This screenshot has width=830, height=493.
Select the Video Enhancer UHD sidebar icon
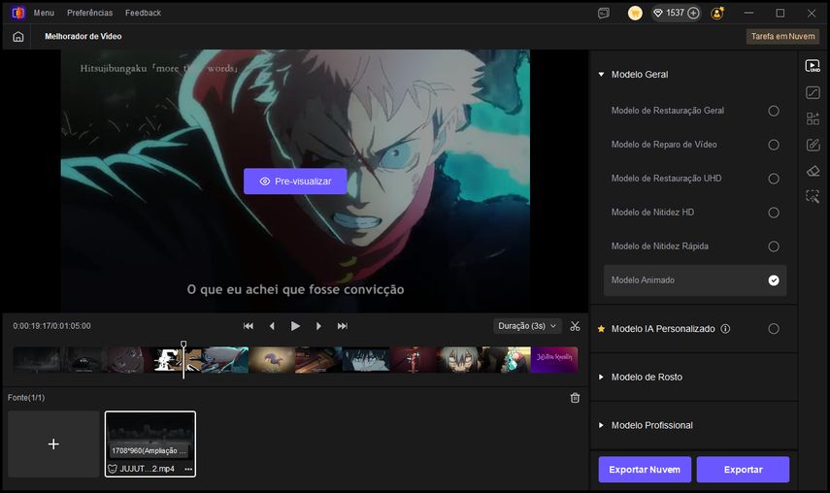coord(813,66)
